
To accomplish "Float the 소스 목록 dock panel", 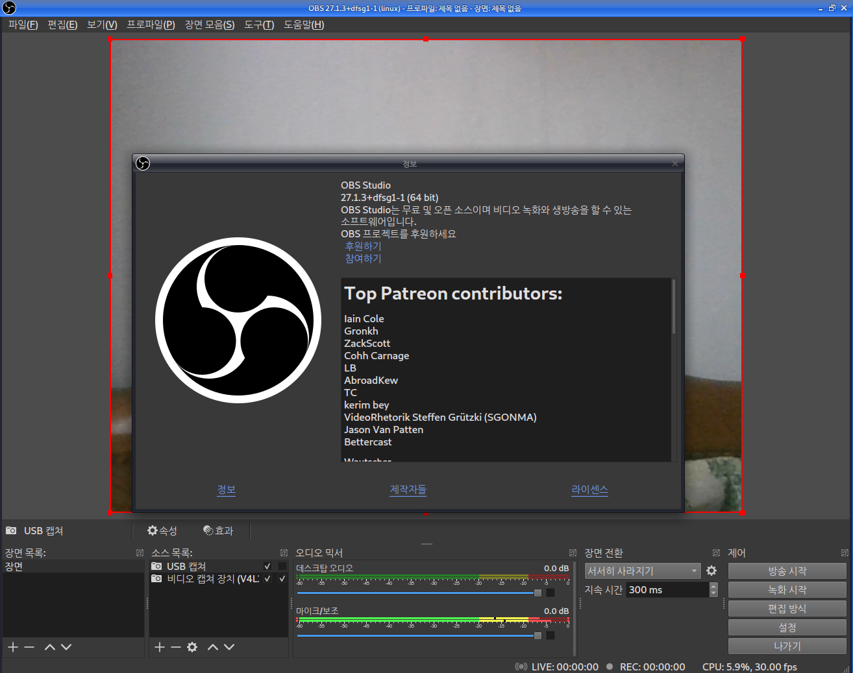I will [x=284, y=553].
